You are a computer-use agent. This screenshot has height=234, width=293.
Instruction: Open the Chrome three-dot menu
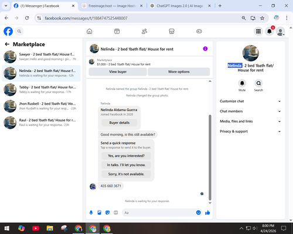click(287, 18)
